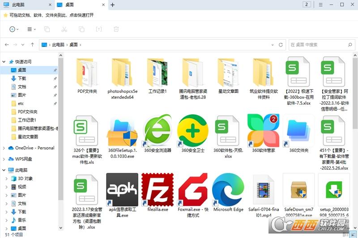The height and width of the screenshot is (238, 358).
Task: Expand 3D 对象 in the sidebar
Action: (x=7, y=179)
